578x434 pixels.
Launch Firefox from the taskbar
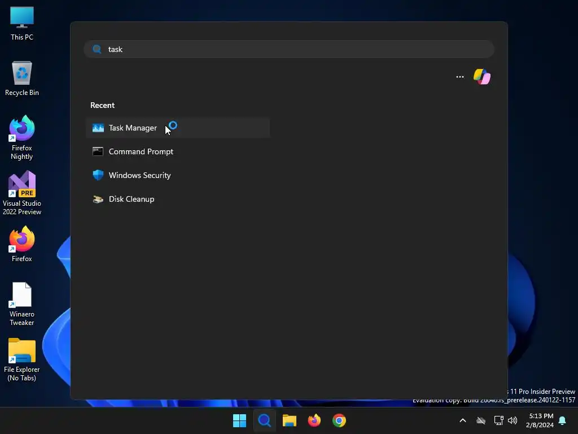click(x=314, y=420)
